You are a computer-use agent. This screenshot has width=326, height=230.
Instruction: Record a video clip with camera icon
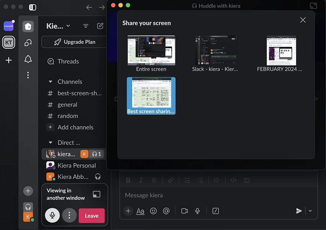[185, 211]
